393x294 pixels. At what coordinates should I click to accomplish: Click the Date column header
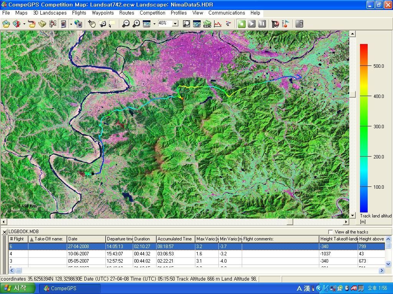86,239
